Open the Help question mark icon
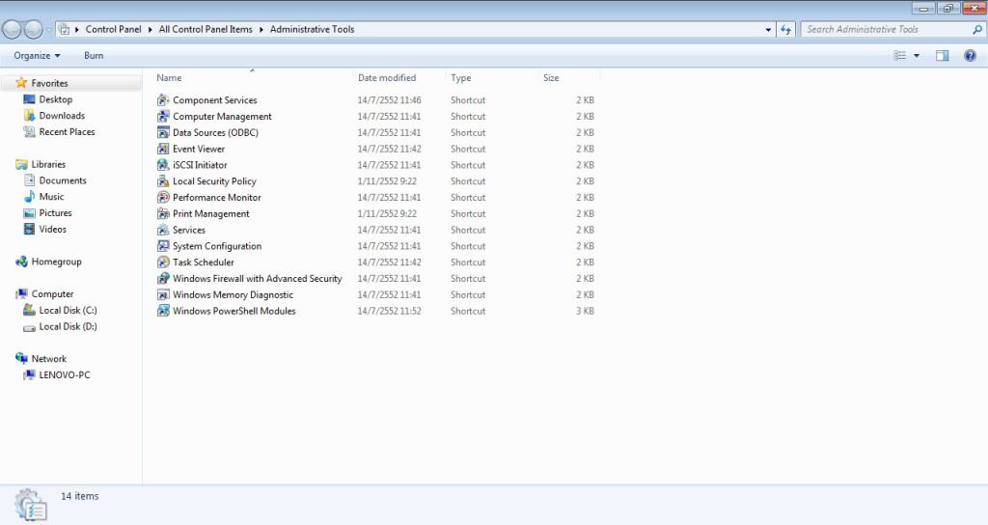This screenshot has height=525, width=988. (x=971, y=55)
